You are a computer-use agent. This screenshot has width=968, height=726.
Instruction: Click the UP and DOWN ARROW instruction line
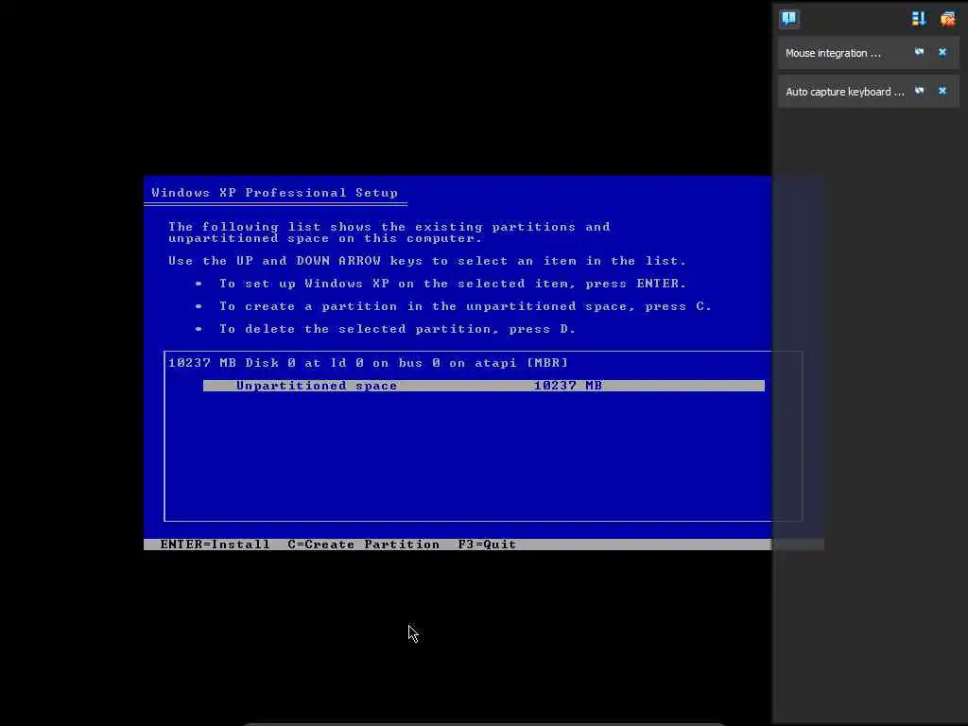coord(426,261)
